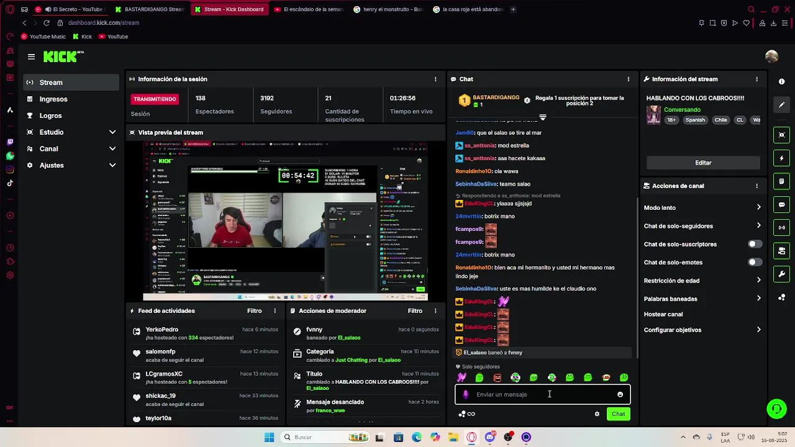Click into the Enviar un mensaje field

542,394
